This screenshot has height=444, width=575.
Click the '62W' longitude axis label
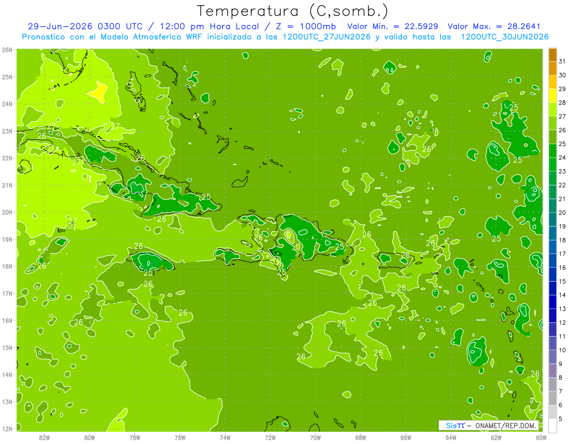tap(496, 437)
